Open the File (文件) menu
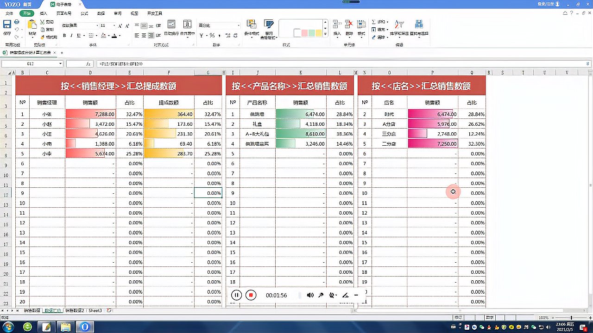Screen dimensions: 593x333 9,13
